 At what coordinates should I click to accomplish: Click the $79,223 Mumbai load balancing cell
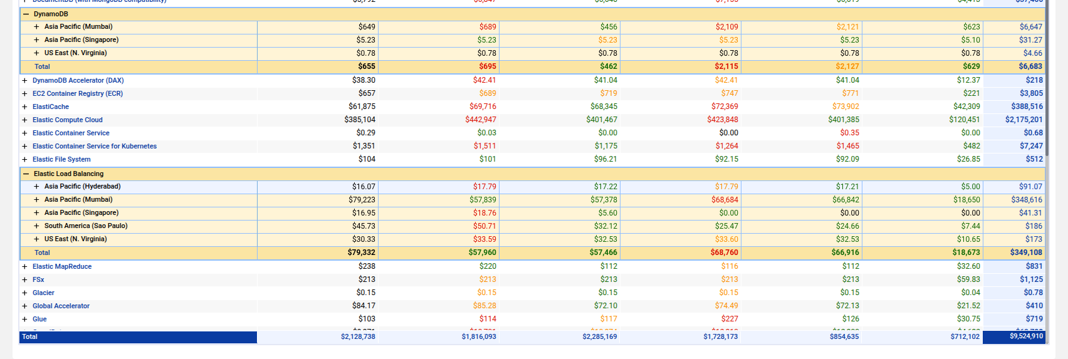pos(362,200)
